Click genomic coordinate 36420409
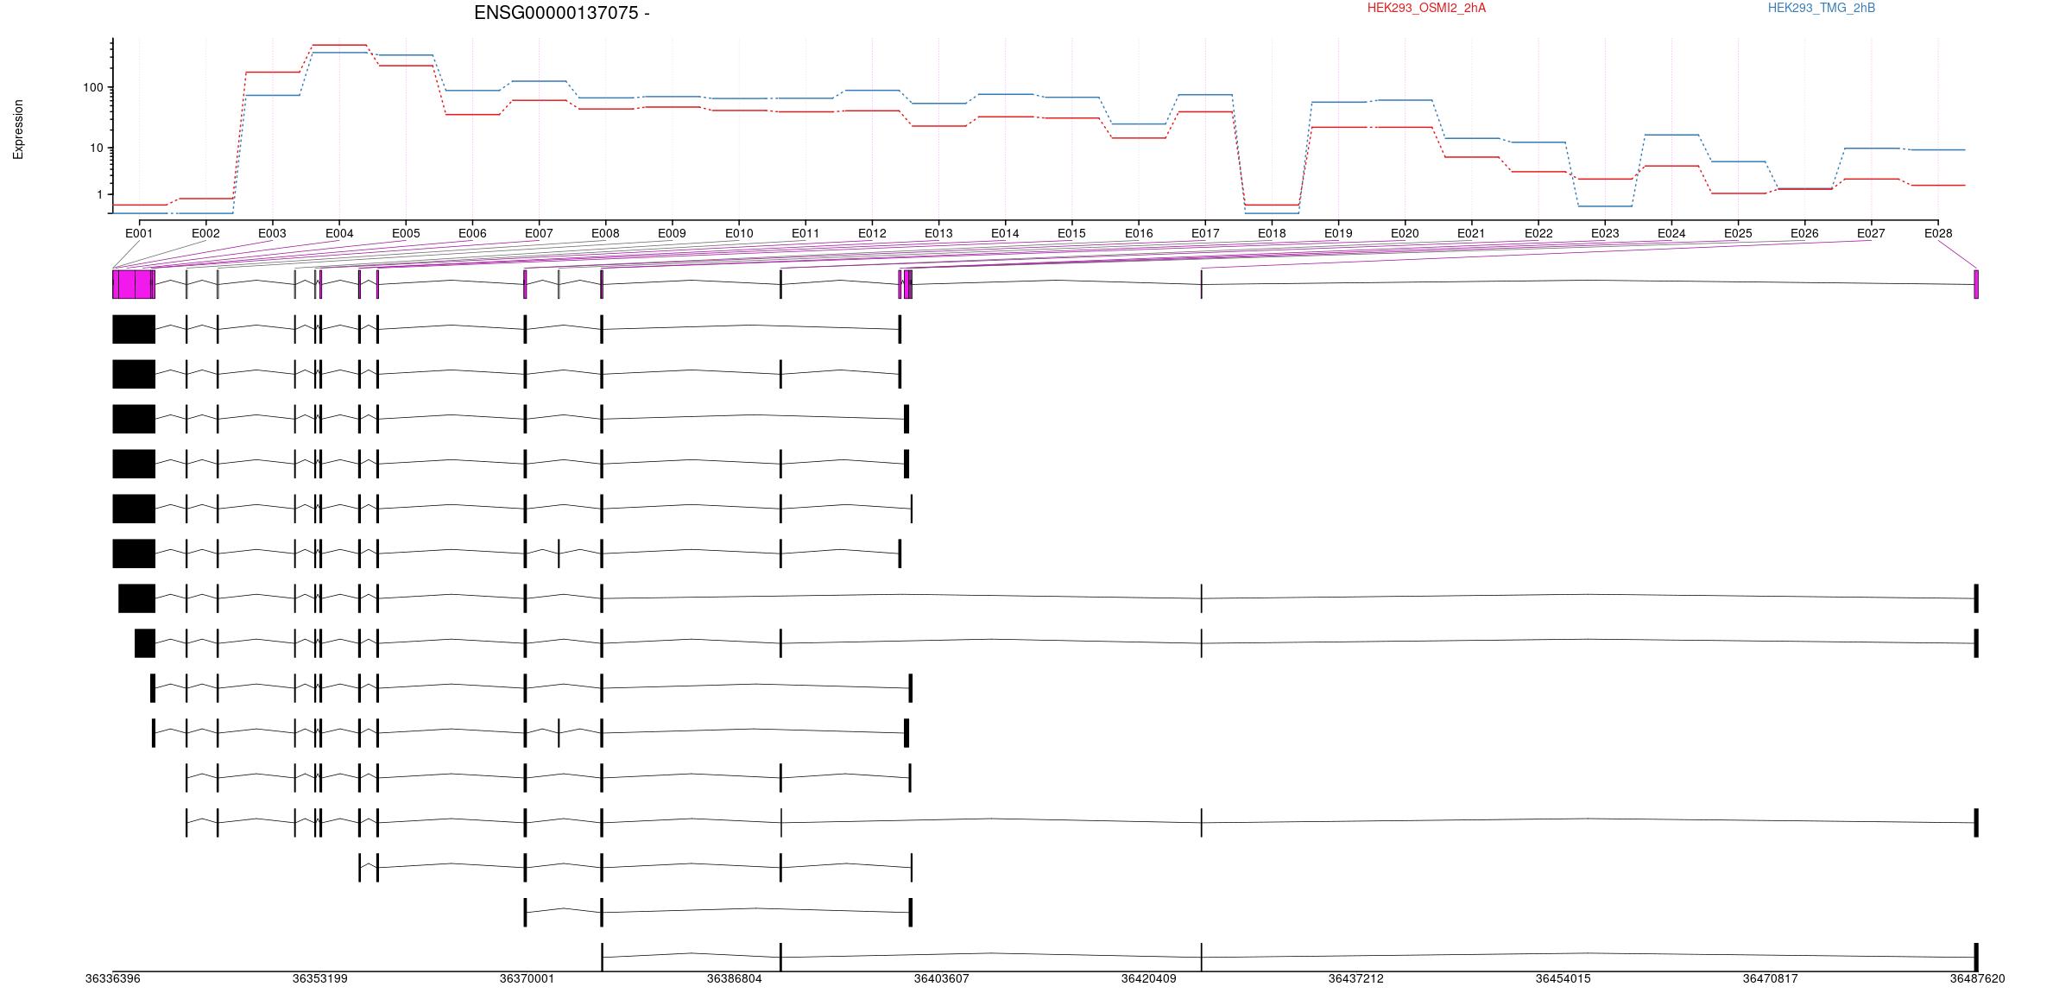Image resolution: width=2072 pixels, height=993 pixels. 1149,978
